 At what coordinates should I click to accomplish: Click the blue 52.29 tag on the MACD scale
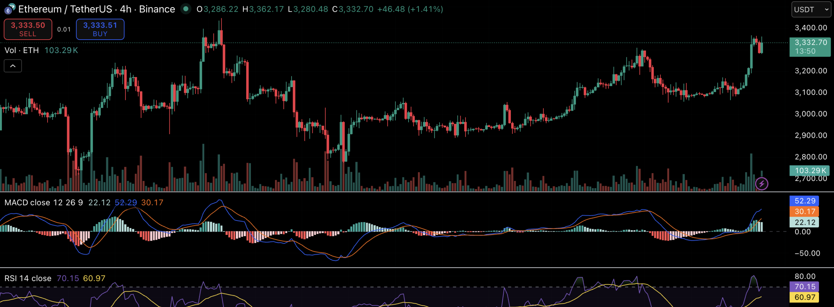click(804, 201)
